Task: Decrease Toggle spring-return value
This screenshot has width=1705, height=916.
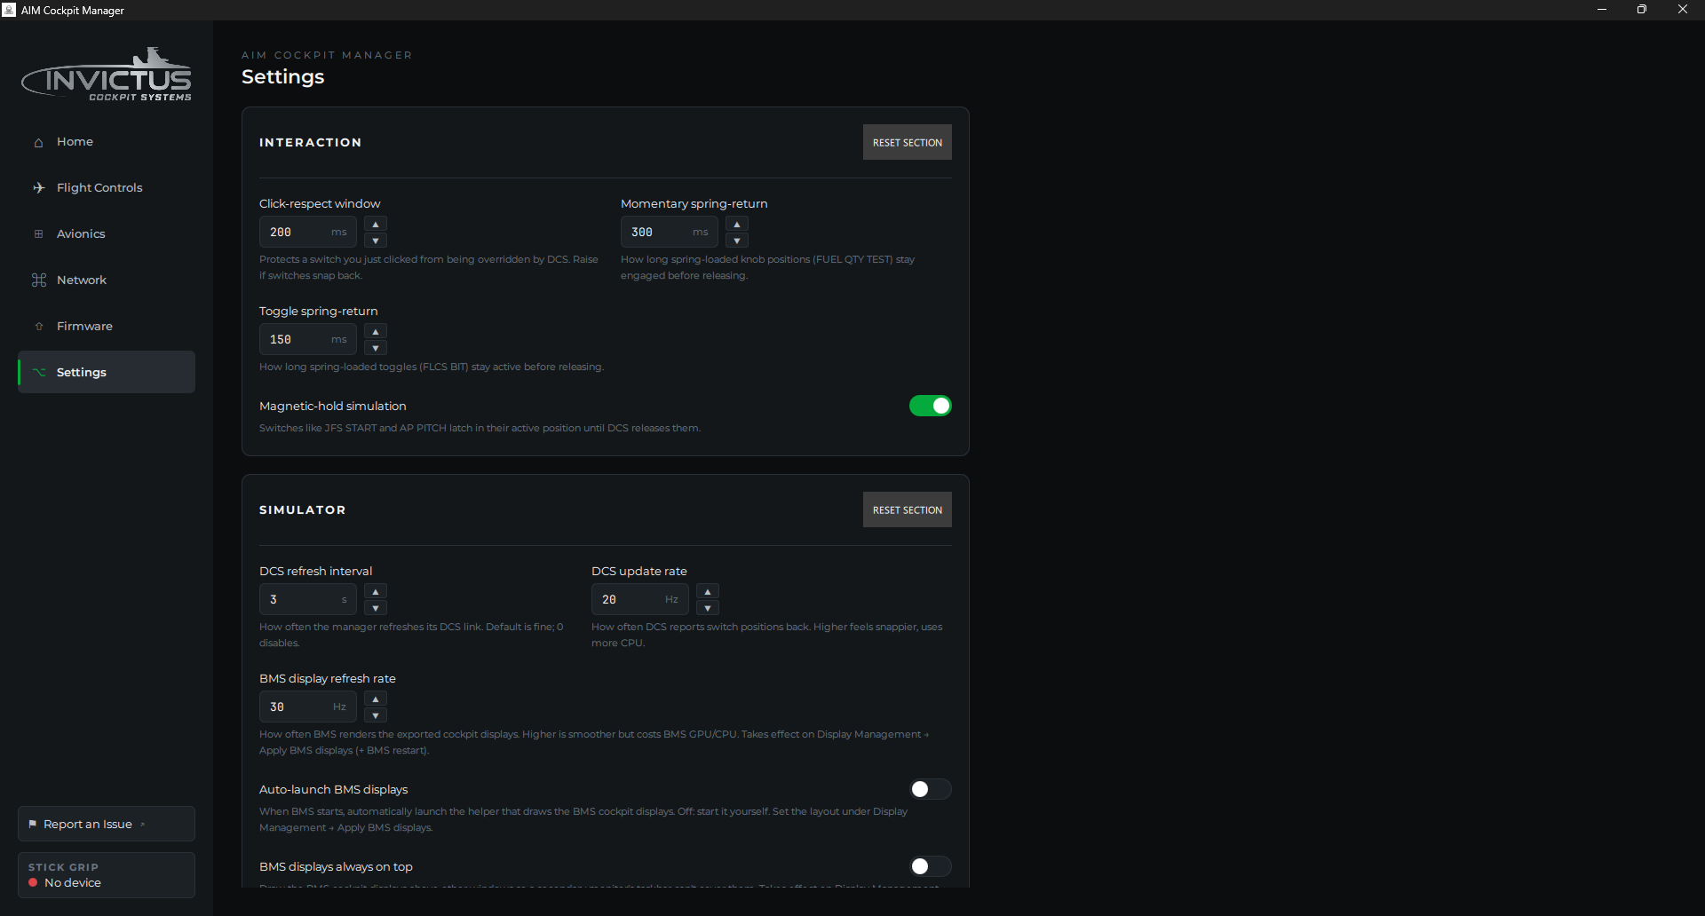Action: (x=376, y=348)
